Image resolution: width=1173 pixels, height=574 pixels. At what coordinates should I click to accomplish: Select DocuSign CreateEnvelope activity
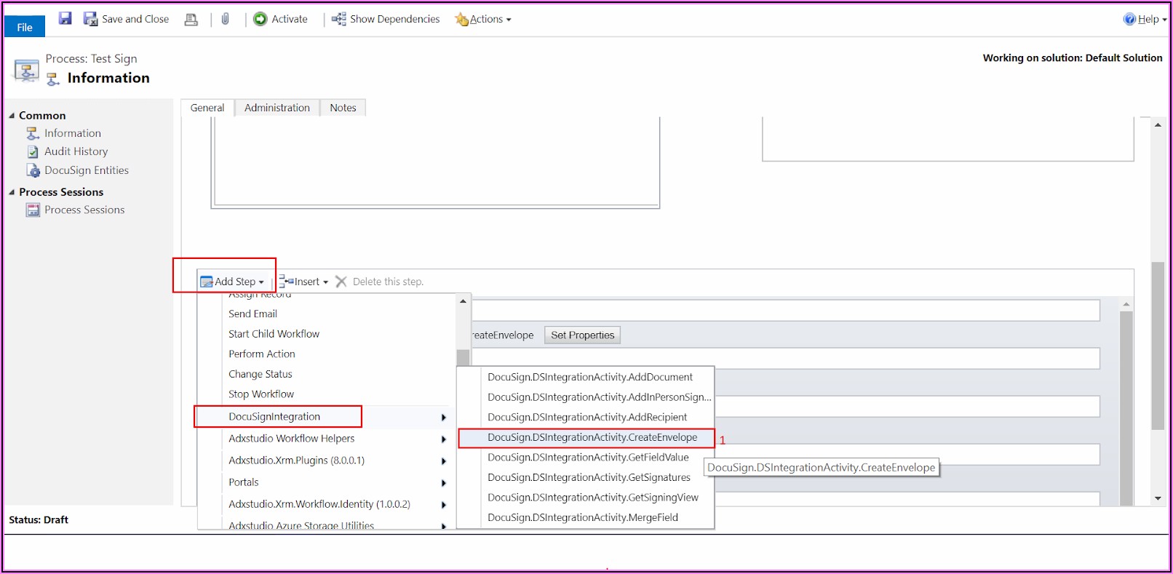(592, 437)
